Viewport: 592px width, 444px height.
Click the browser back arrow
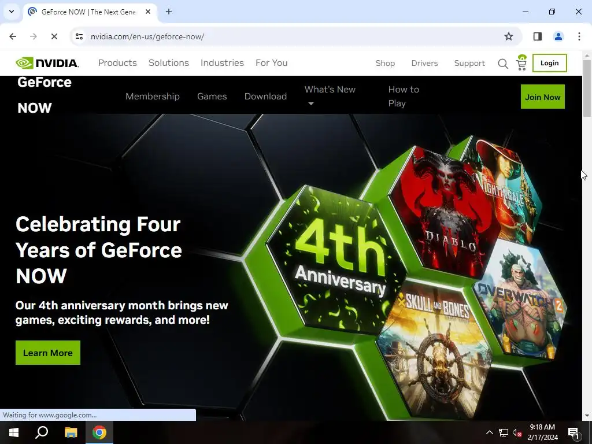[x=13, y=36]
